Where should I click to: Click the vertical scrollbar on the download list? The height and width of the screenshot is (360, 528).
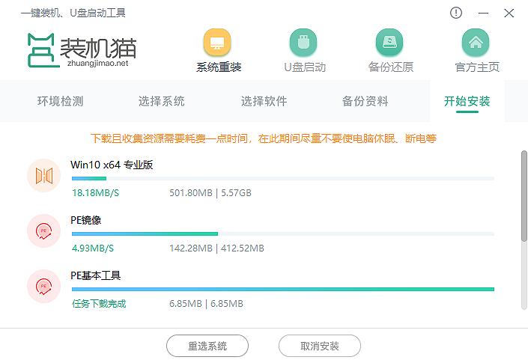coord(524,196)
